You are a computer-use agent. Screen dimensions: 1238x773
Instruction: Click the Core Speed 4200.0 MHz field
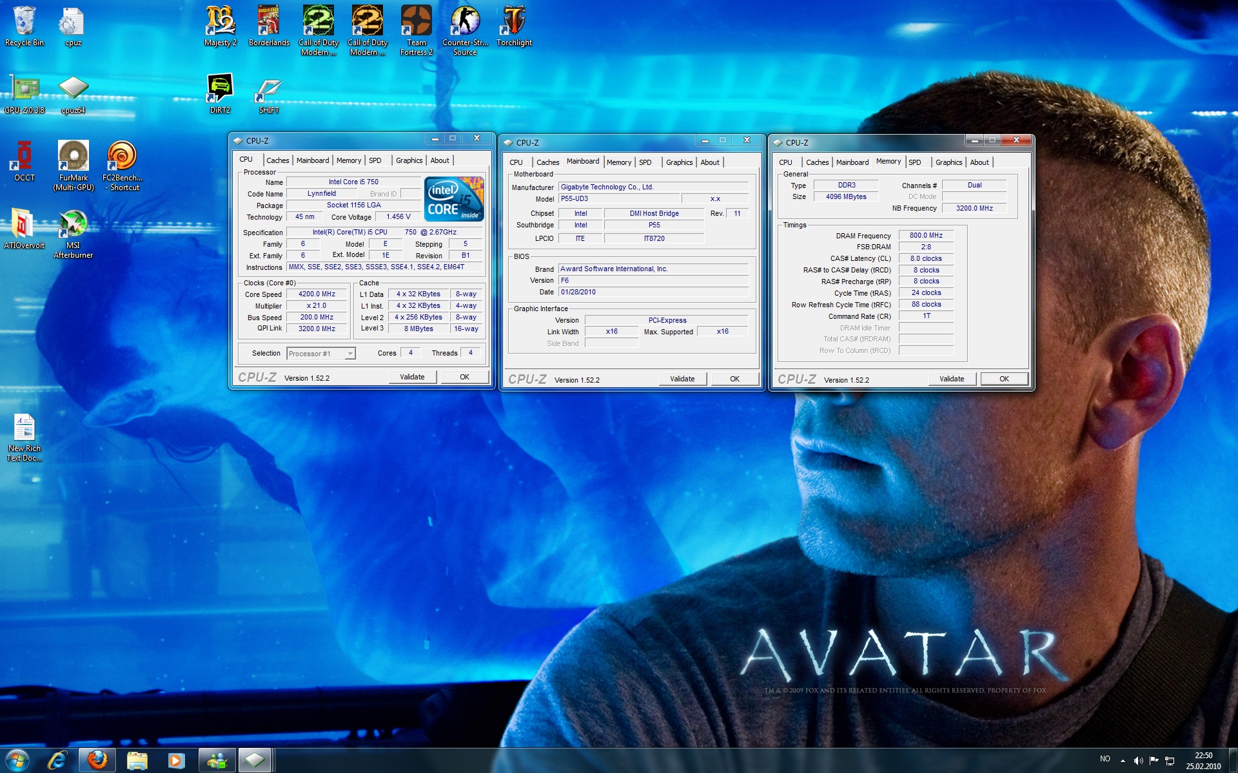317,294
